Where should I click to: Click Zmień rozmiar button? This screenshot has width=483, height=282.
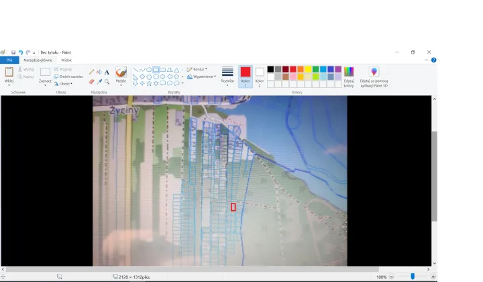68,77
